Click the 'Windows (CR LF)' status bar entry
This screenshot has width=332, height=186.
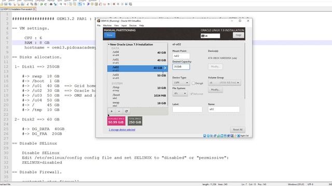(x=296, y=184)
